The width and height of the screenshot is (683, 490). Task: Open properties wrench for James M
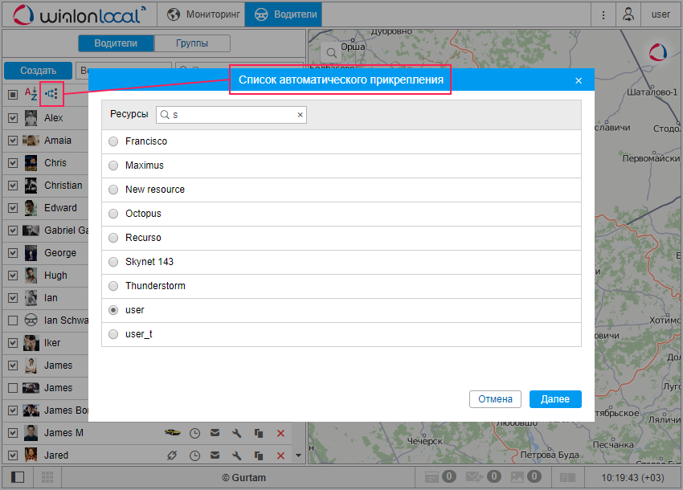click(x=236, y=433)
